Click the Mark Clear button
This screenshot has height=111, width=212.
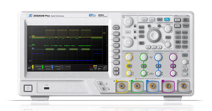141,43
